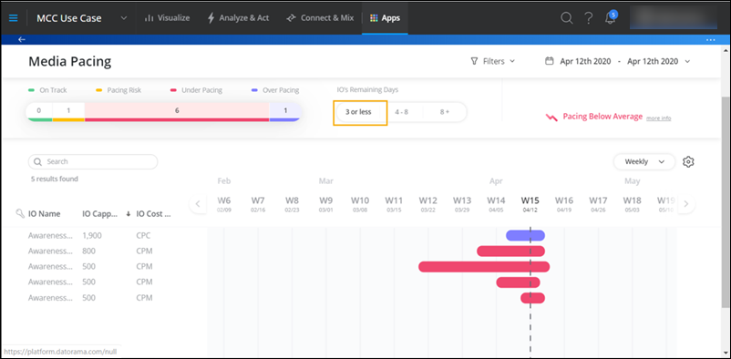Open the help question mark icon
731x359 pixels.
589,18
